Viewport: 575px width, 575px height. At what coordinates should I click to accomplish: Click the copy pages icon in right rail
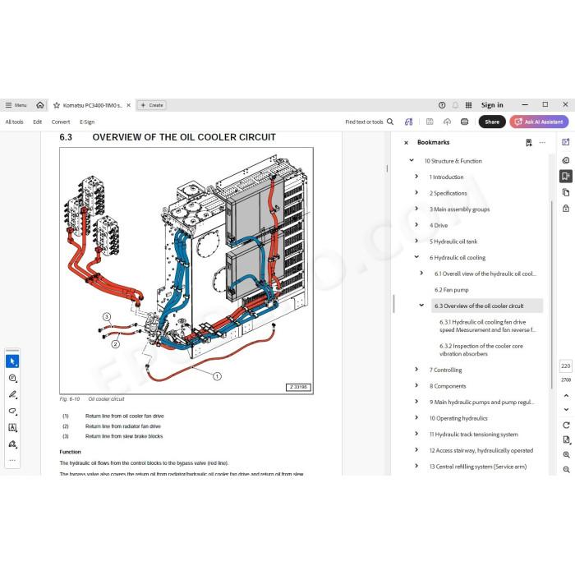pos(566,192)
